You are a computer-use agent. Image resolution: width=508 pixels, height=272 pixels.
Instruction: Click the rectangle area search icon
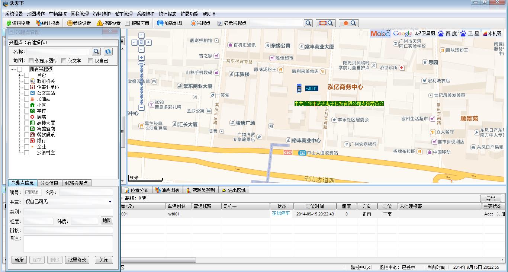326,23
